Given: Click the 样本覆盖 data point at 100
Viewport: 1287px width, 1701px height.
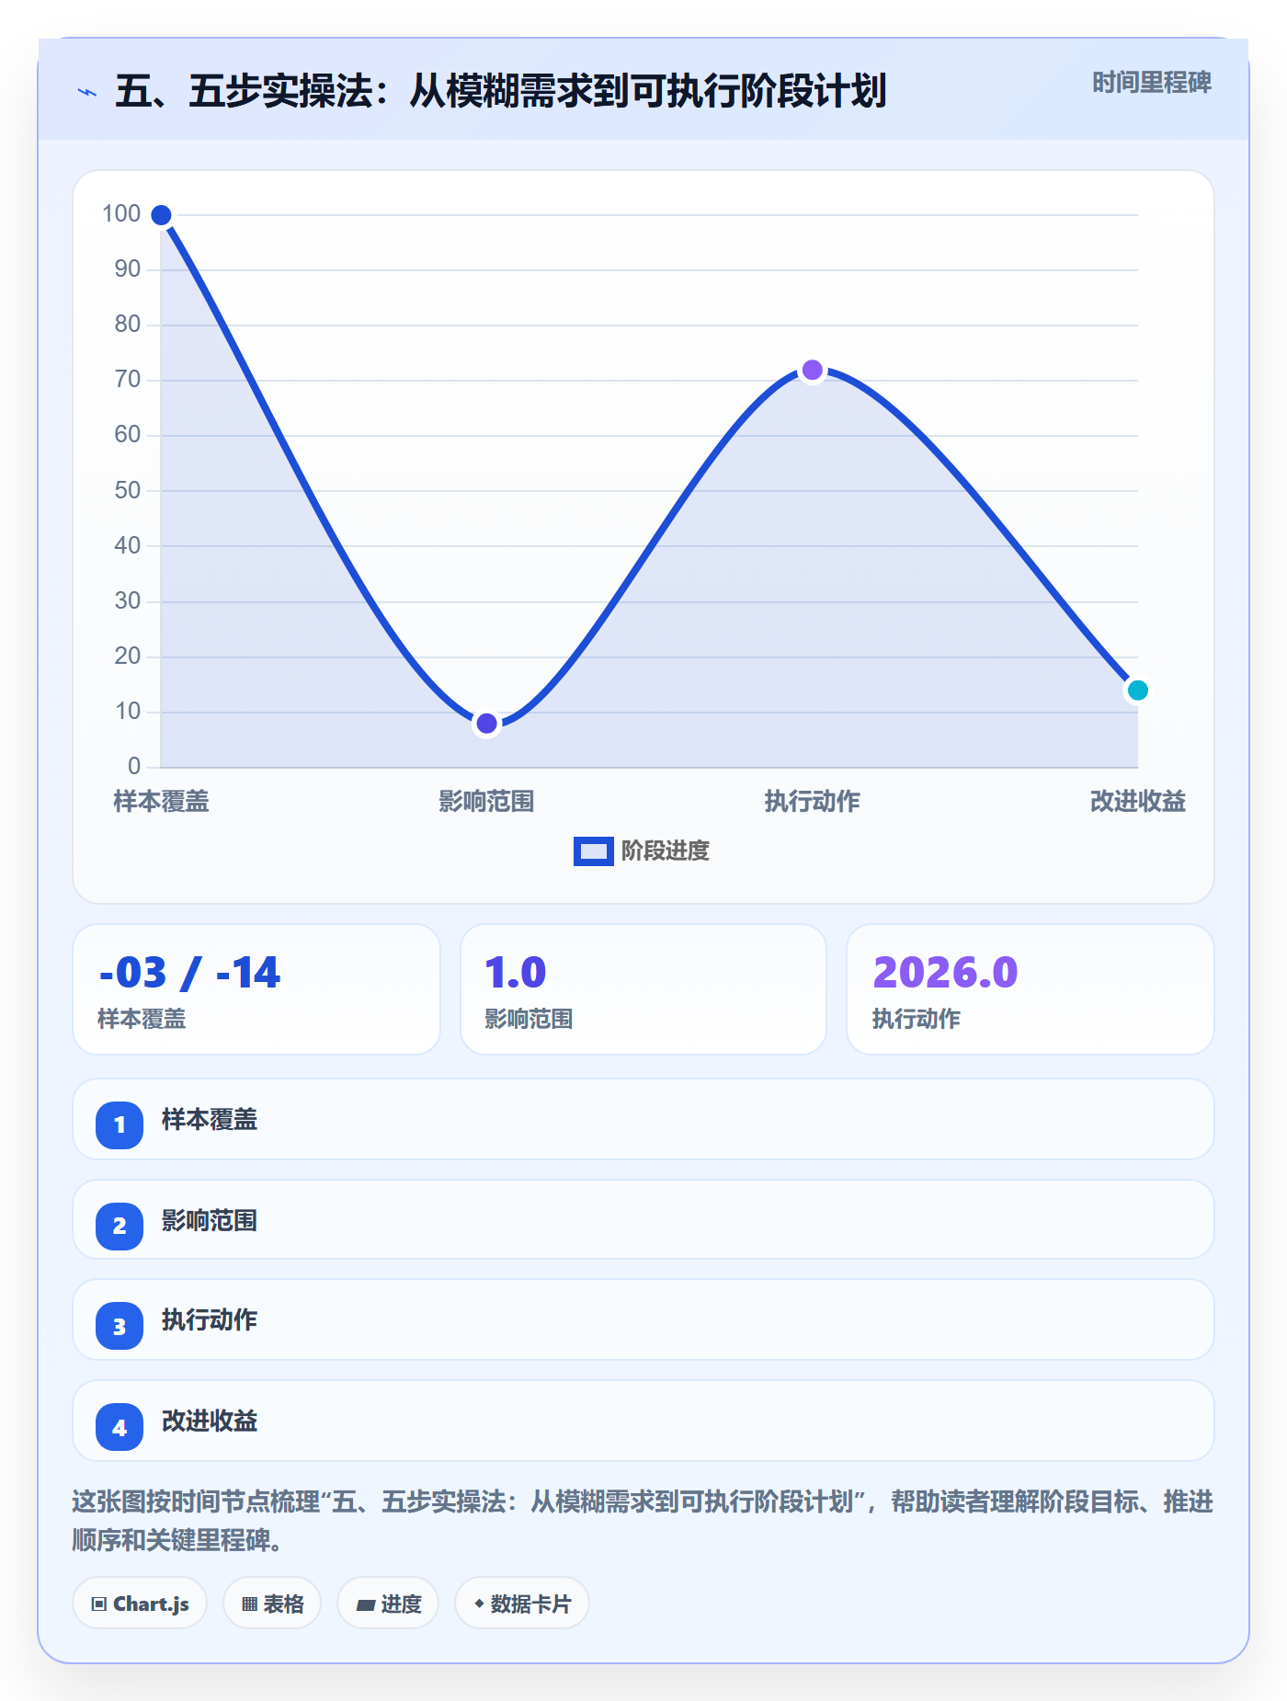Looking at the screenshot, I should (x=161, y=215).
